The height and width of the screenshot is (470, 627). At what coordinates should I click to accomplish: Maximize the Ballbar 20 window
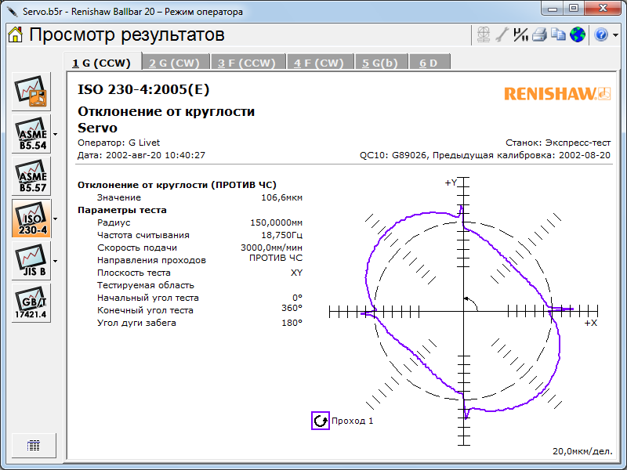574,9
